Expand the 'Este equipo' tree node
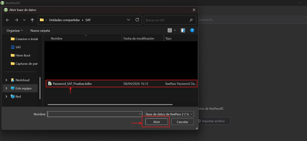The width and height of the screenshot is (307, 141). [6, 88]
